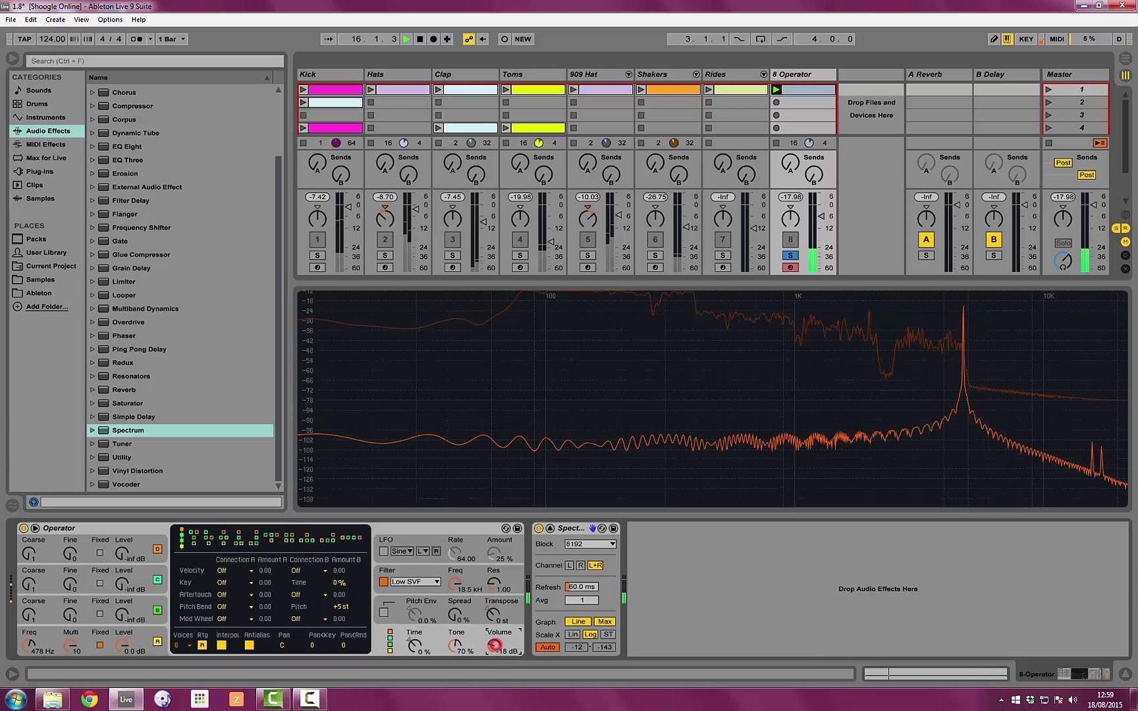Toggle the Punch-Out switch

pyautogui.click(x=782, y=39)
